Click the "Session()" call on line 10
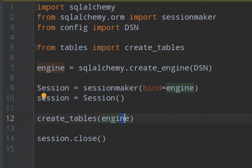The width and height of the screenshot is (252, 168). (104, 98)
